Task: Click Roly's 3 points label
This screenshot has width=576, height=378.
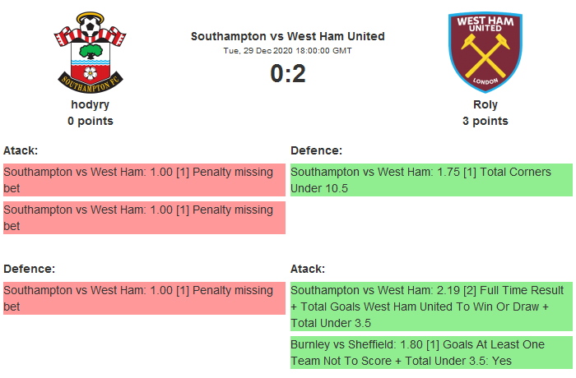Action: tap(485, 121)
